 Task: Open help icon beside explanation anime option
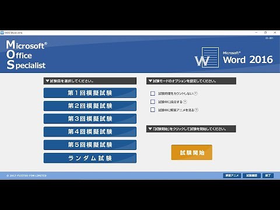click(x=197, y=110)
